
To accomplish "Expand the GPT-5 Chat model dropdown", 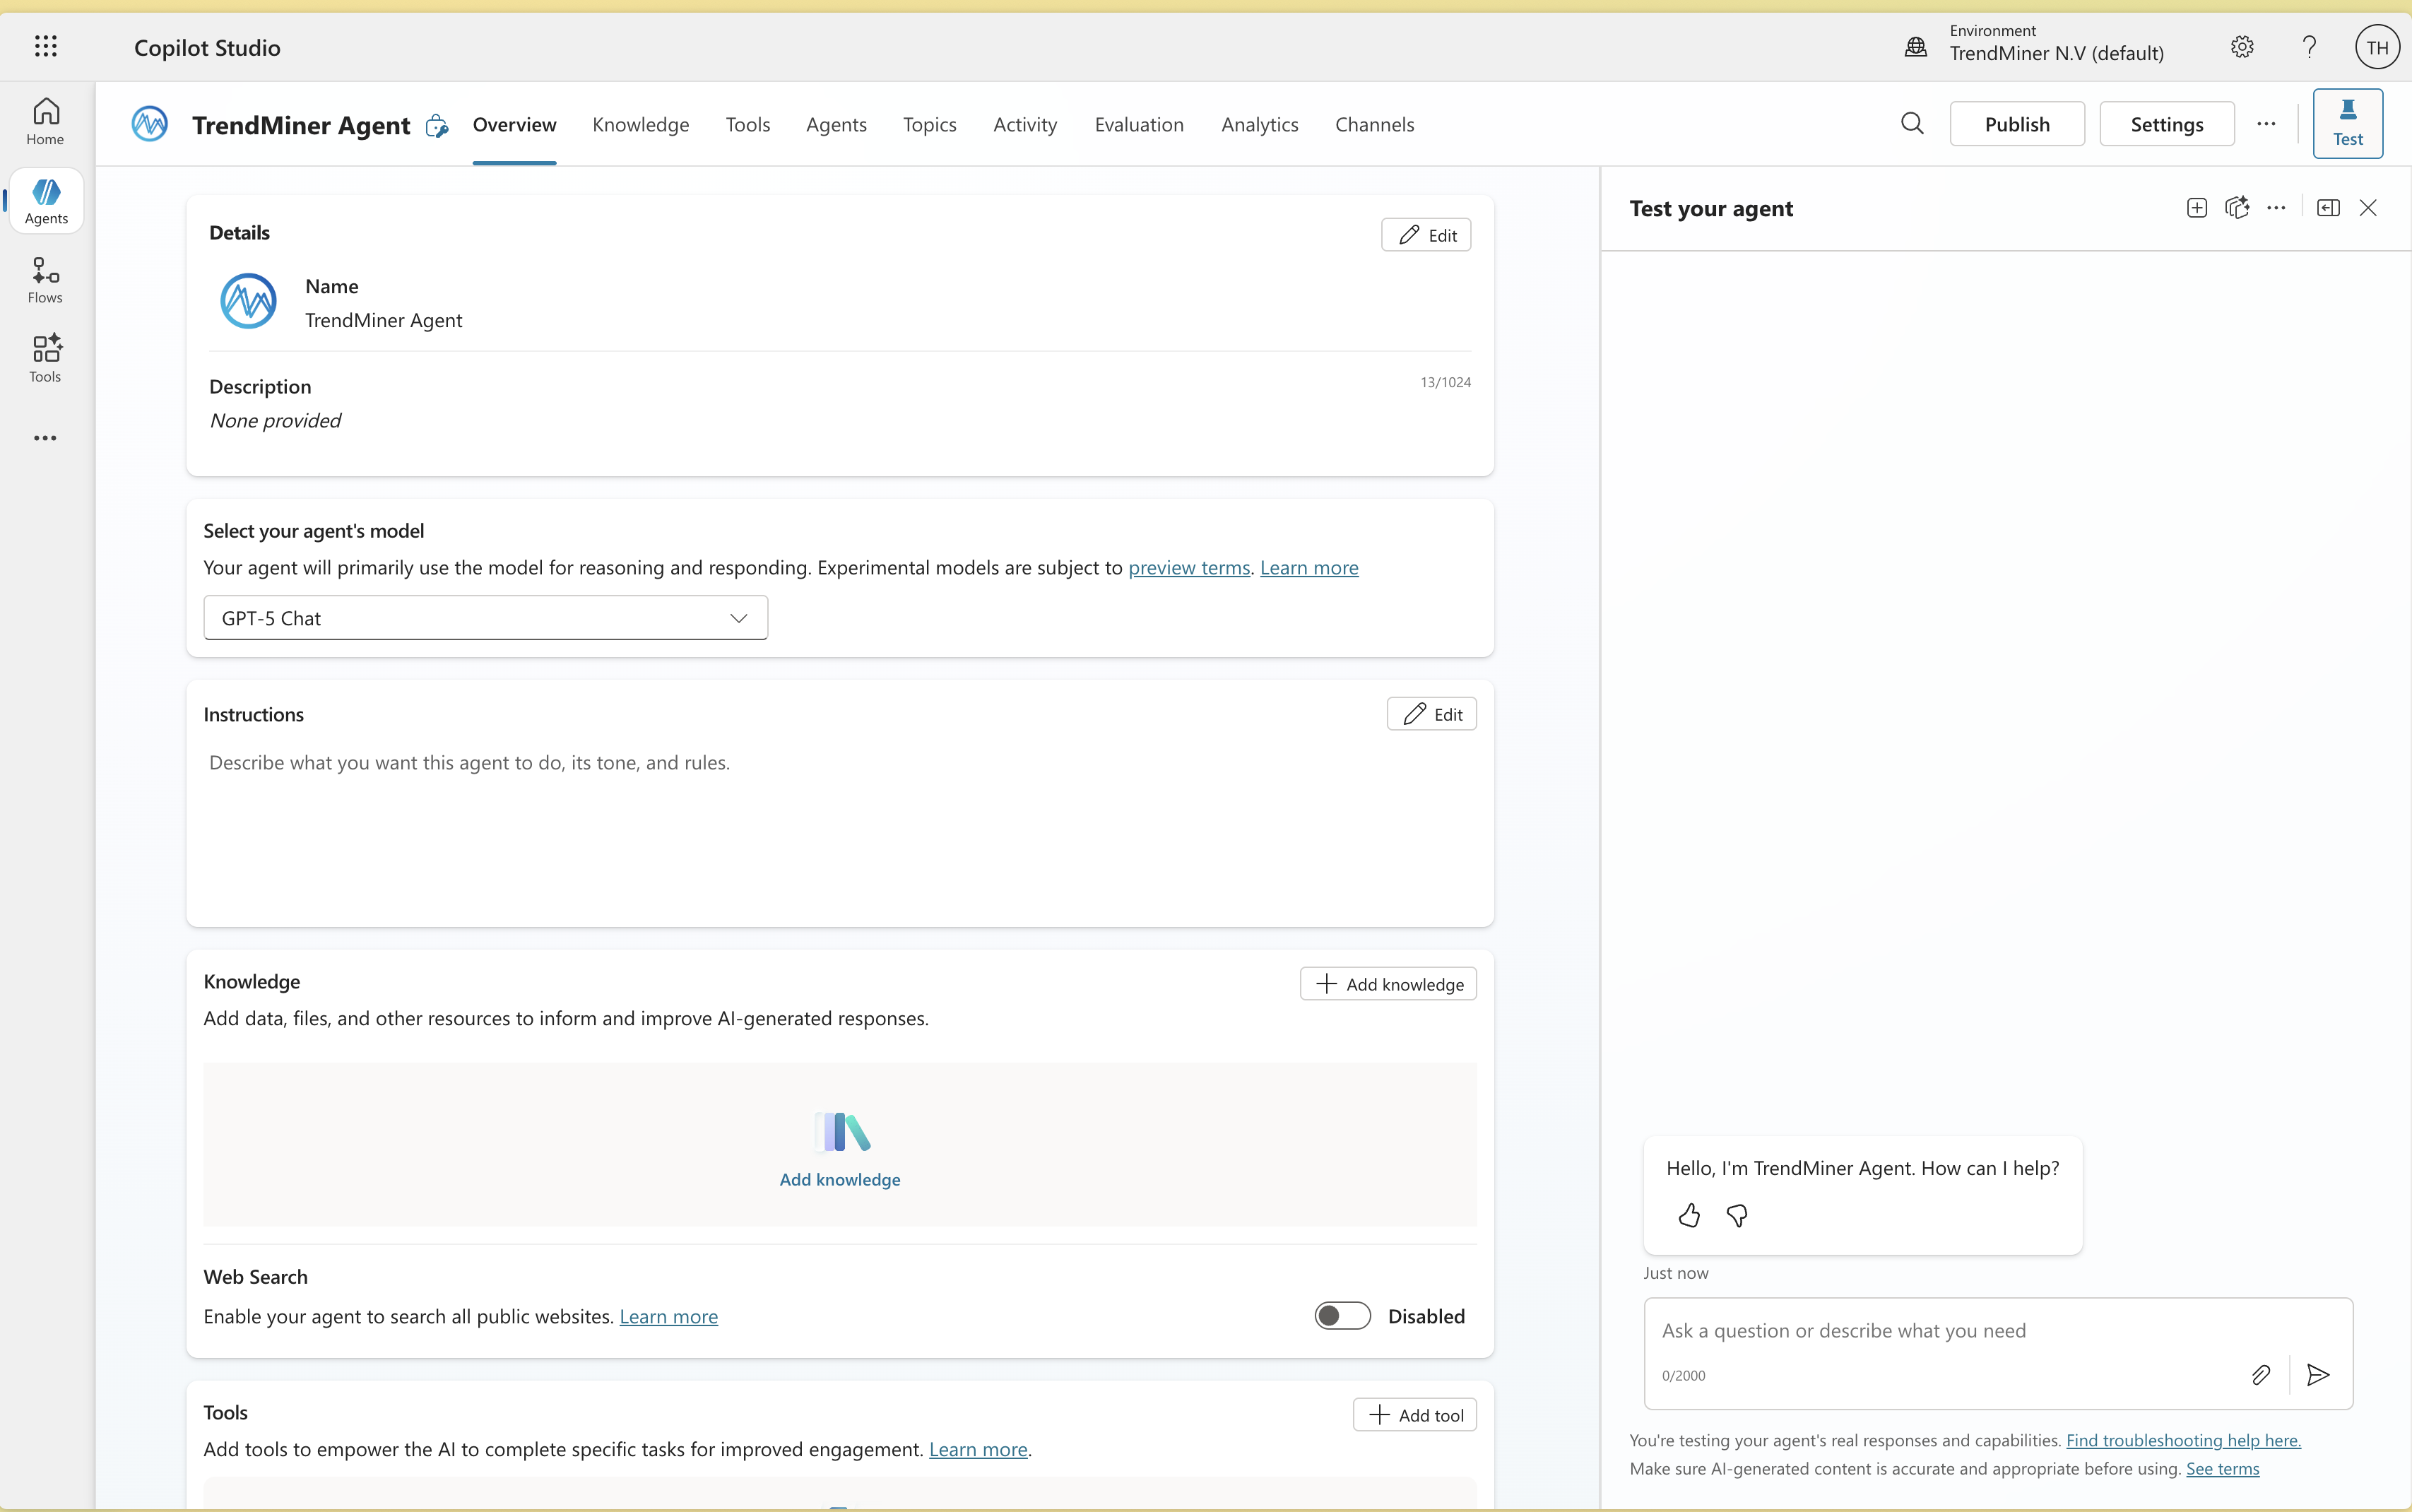I will tap(486, 618).
